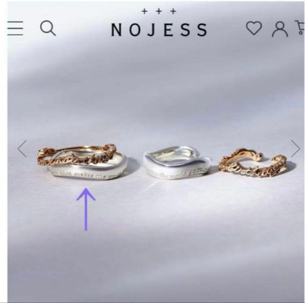Click the search magnifier icon

click(x=48, y=29)
